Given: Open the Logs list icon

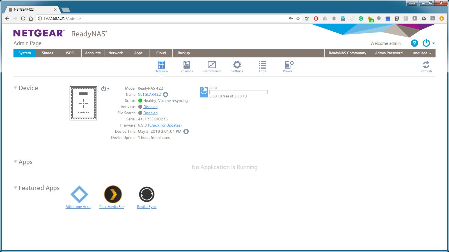Looking at the screenshot, I should coord(262,65).
